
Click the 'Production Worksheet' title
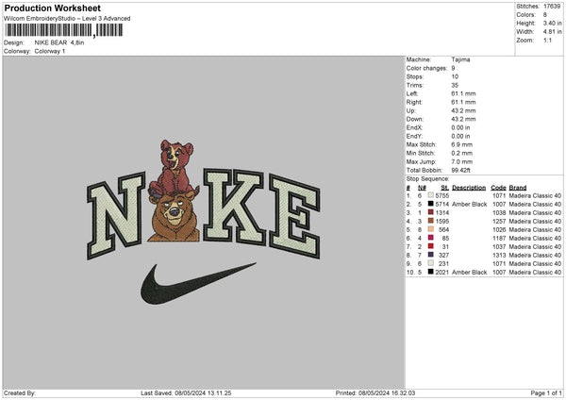pos(52,8)
